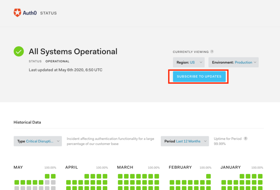Click the Production environment link
280x190 pixels.
pyautogui.click(x=243, y=62)
